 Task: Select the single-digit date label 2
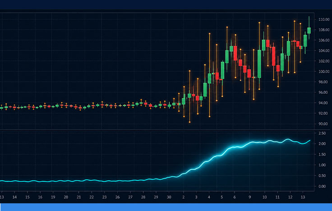click(x=183, y=197)
